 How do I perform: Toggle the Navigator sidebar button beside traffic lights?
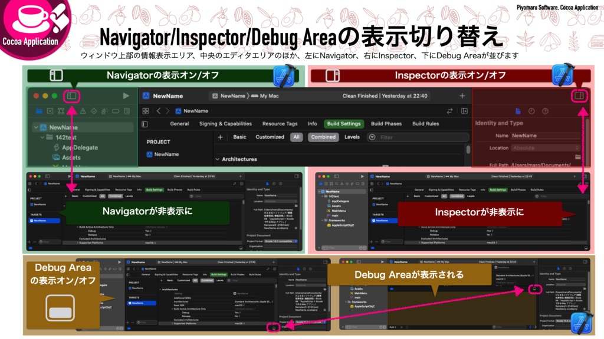click(x=71, y=96)
